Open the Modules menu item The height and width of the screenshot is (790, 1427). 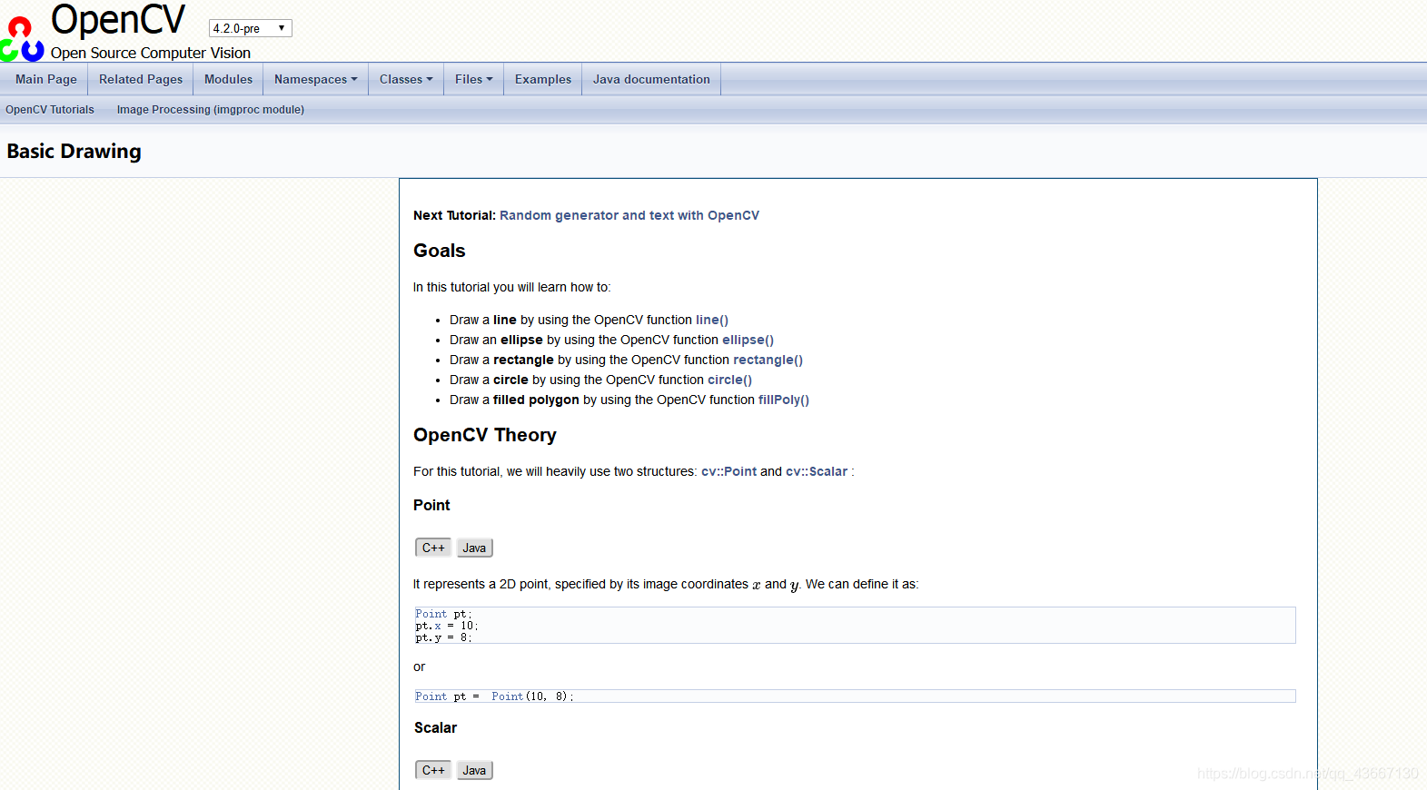(228, 79)
